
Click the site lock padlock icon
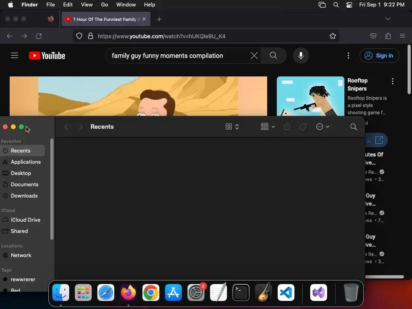pyautogui.click(x=91, y=36)
